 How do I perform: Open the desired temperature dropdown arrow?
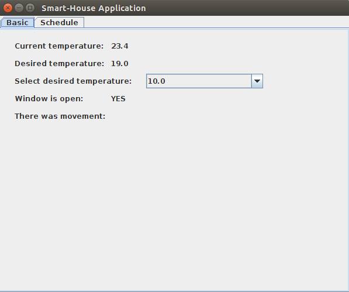tap(257, 81)
